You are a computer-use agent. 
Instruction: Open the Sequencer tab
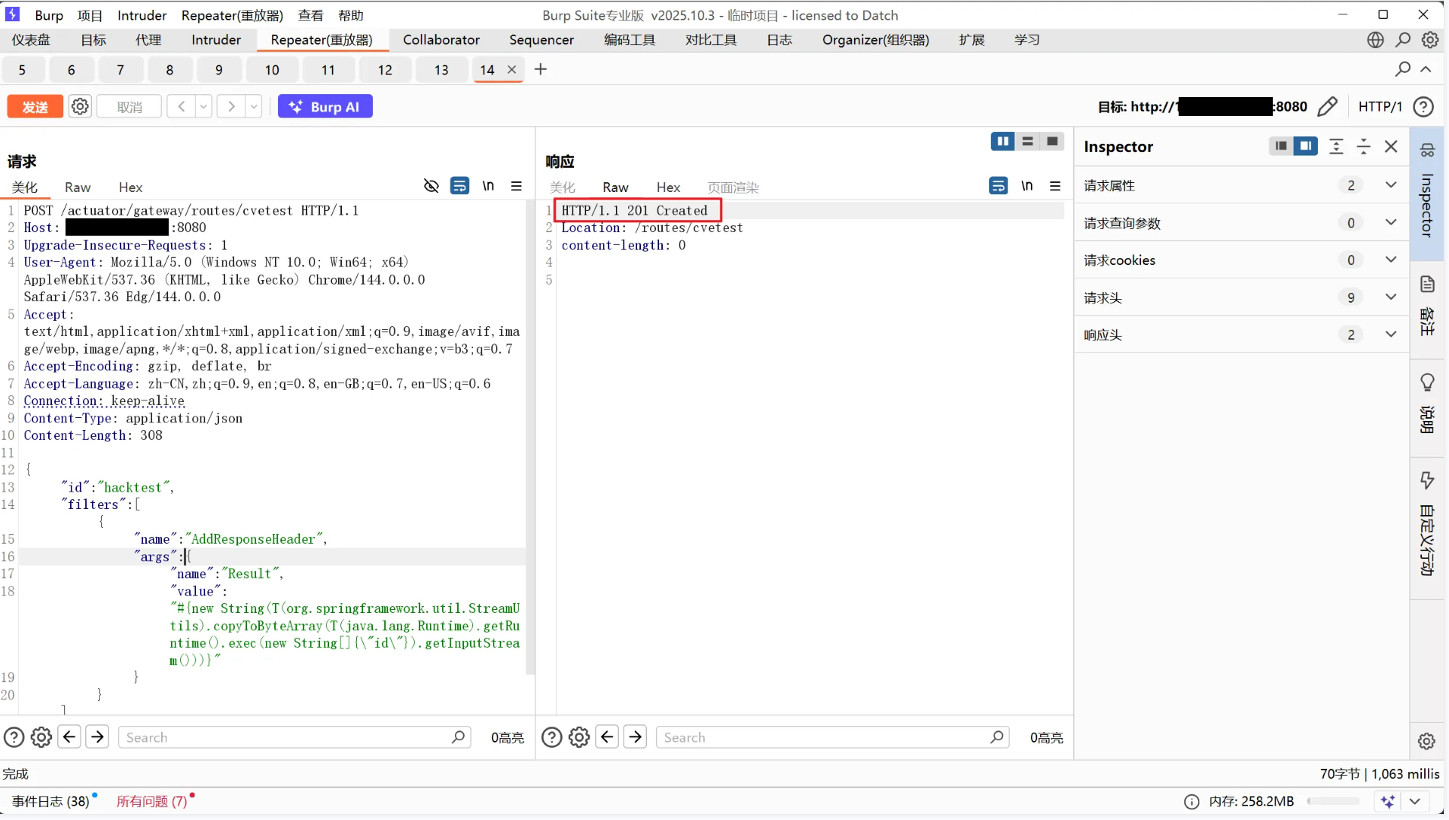(541, 40)
